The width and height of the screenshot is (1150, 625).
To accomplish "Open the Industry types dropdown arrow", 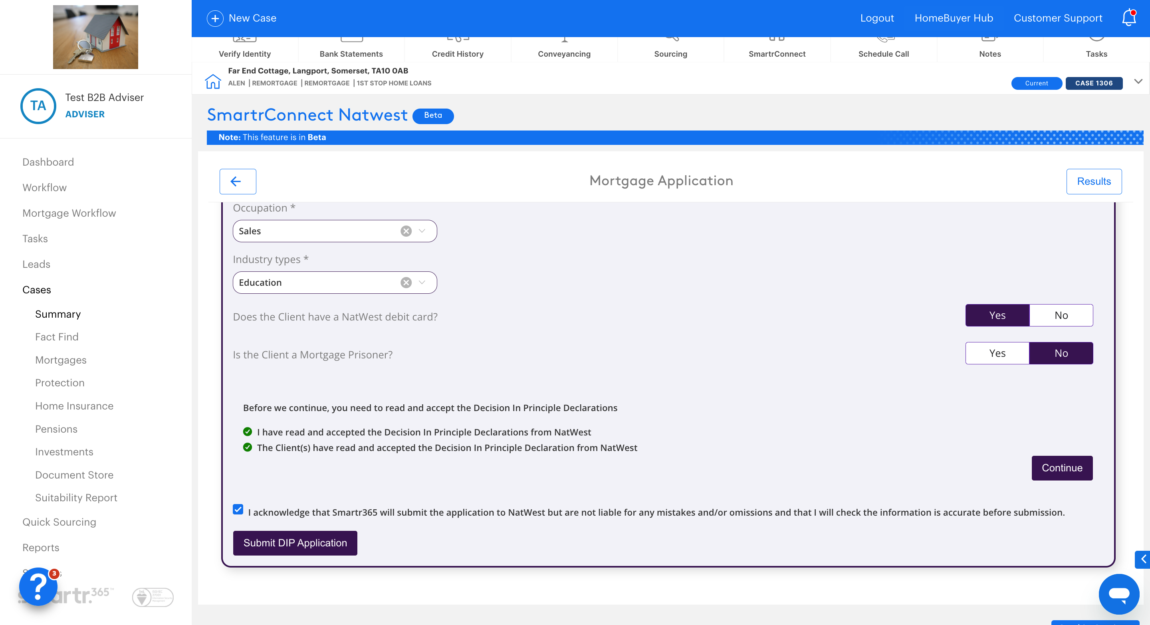I will (422, 283).
